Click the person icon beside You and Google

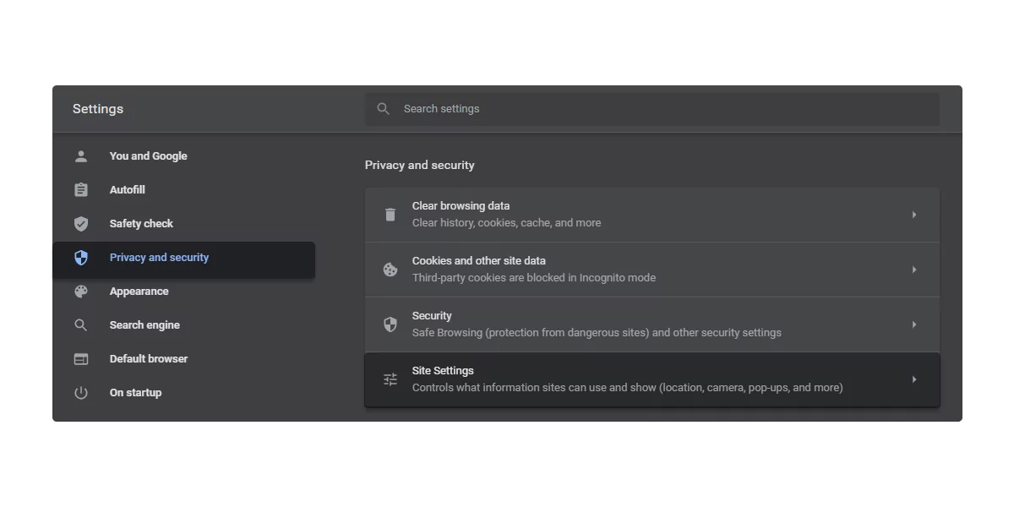tap(81, 156)
